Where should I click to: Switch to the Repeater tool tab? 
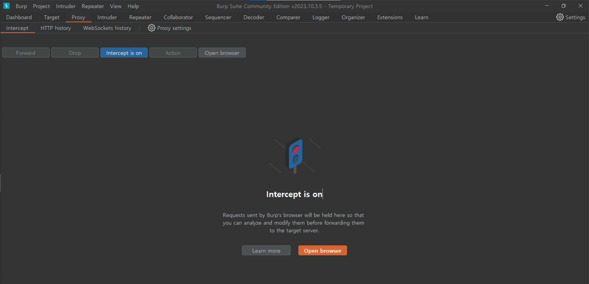(140, 17)
